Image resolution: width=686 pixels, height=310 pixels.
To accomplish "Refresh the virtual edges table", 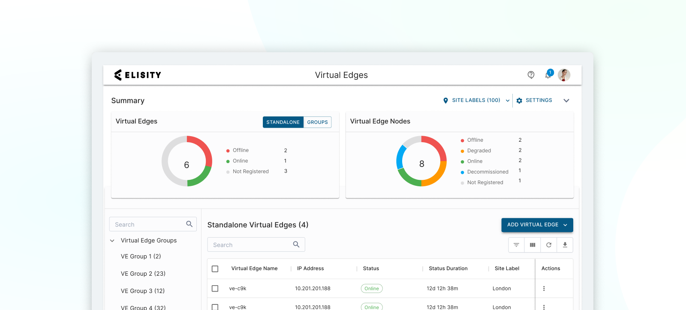I will (x=549, y=245).
